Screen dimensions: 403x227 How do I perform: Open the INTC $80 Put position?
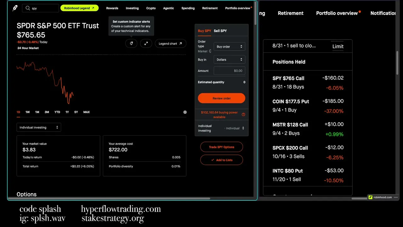[x=308, y=175]
